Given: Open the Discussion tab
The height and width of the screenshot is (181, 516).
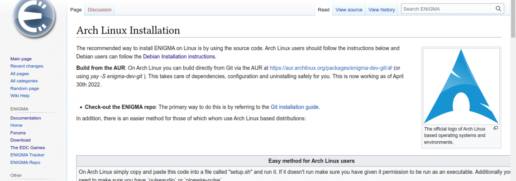Looking at the screenshot, I should (x=100, y=10).
